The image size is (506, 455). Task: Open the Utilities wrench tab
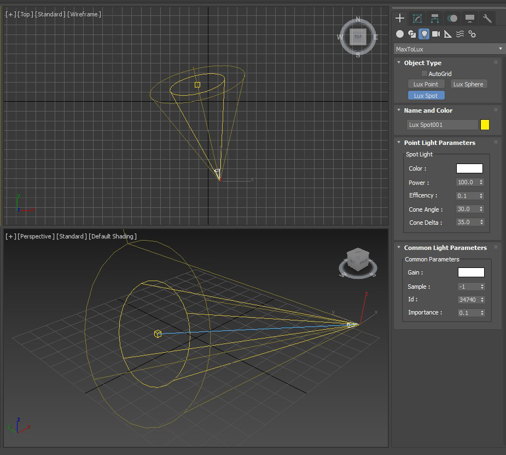coord(487,19)
